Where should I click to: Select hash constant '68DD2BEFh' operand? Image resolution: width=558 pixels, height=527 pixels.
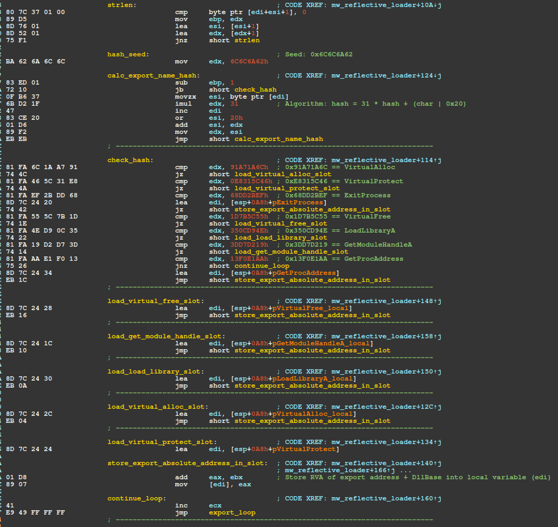[x=249, y=195]
